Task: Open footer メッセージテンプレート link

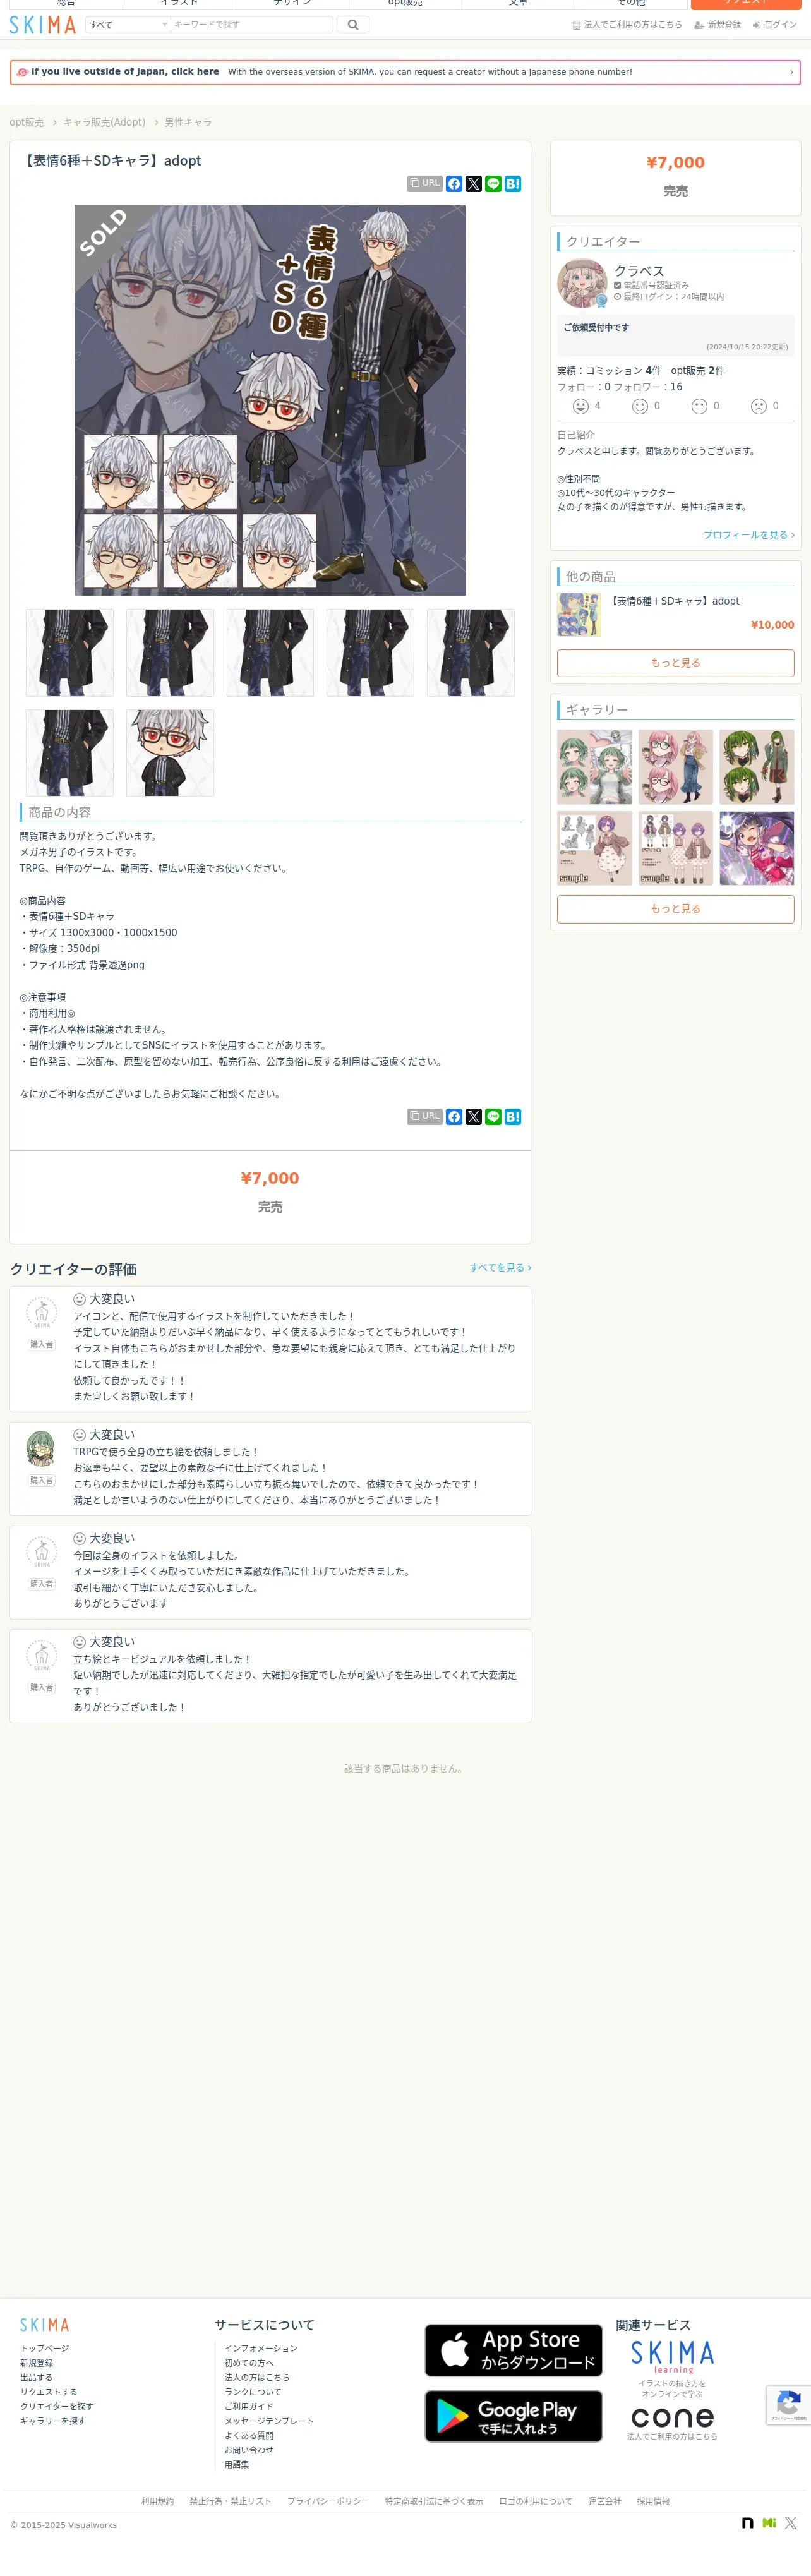Action: click(269, 2421)
